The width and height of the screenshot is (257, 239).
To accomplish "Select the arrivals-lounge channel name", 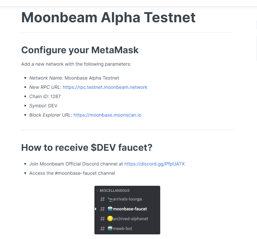I will [x=127, y=199].
